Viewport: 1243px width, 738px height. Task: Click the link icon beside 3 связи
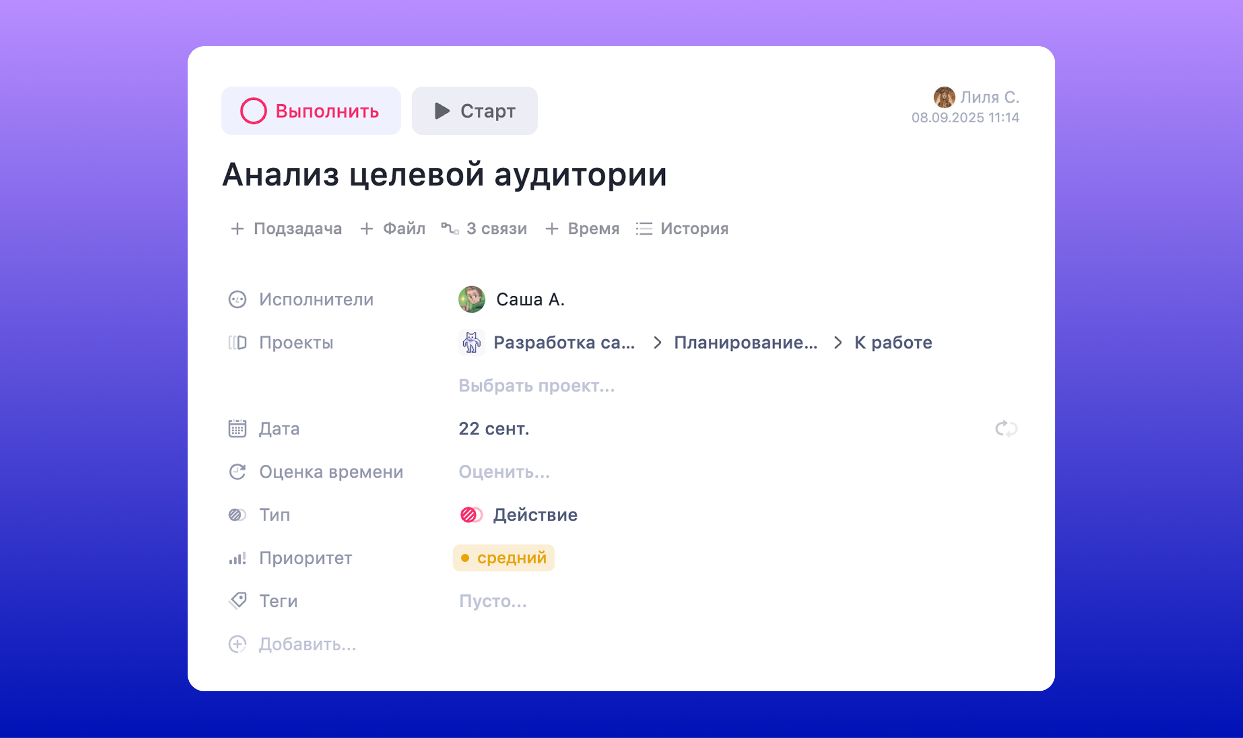click(449, 229)
